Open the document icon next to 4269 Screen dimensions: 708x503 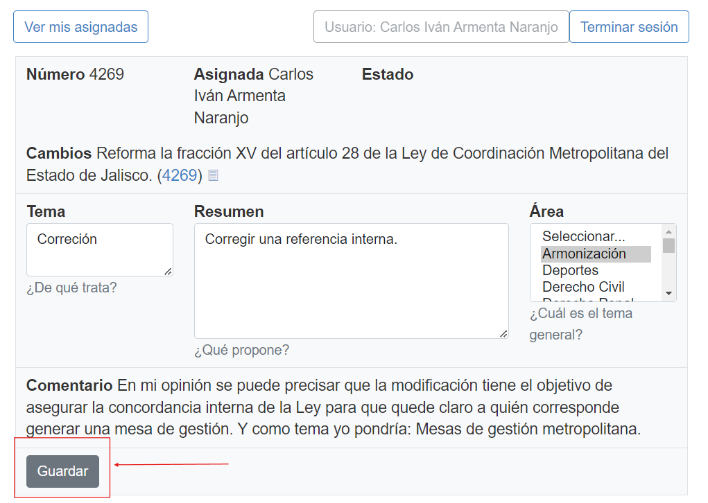[x=213, y=175]
